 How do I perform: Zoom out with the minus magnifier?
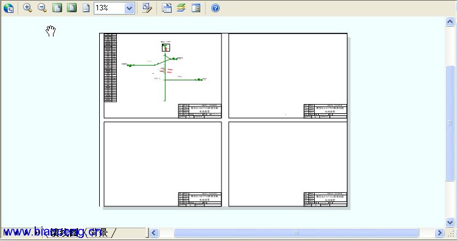pyautogui.click(x=42, y=8)
